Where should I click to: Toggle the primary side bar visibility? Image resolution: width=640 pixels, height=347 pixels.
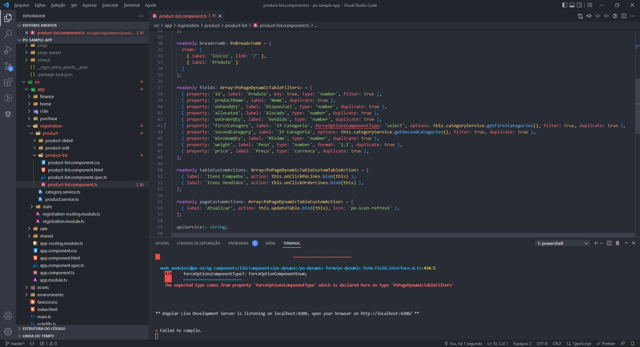(564, 5)
